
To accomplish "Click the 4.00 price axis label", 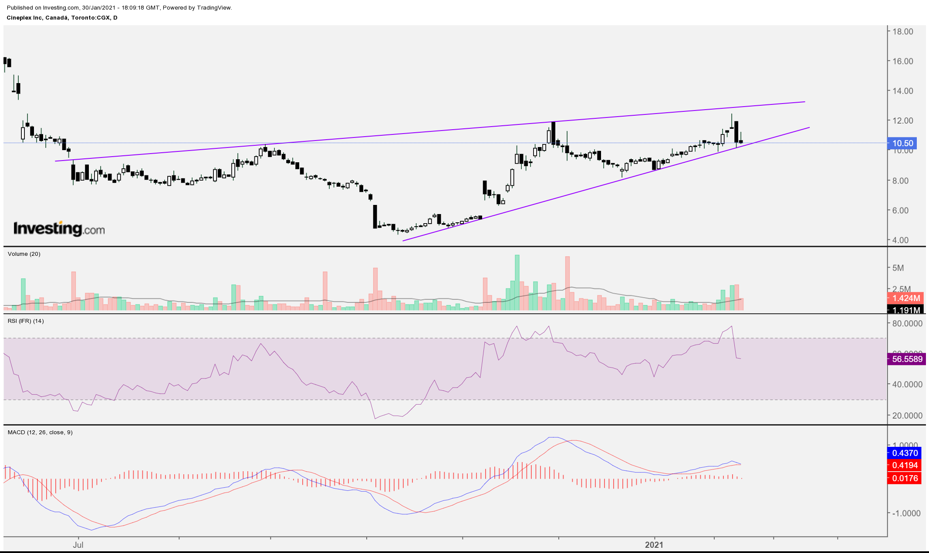I will point(900,240).
